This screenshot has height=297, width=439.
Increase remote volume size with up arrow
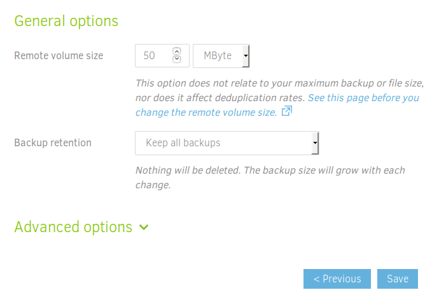tap(177, 52)
